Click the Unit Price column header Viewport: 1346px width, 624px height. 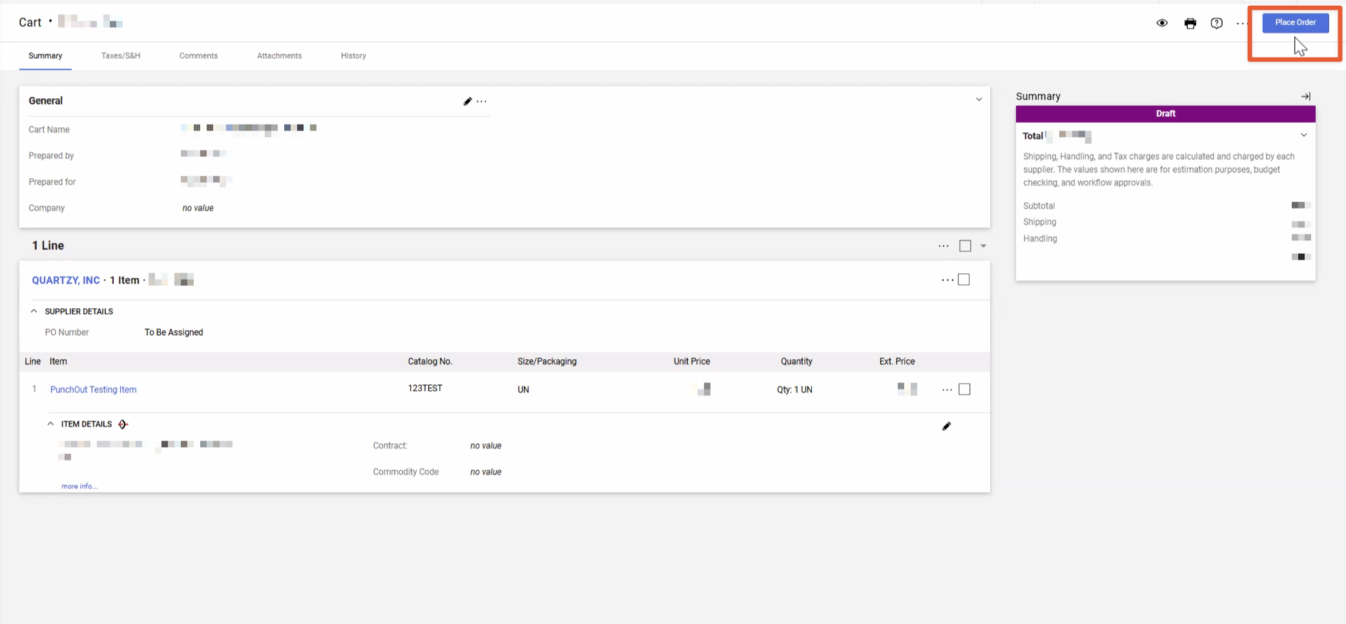click(x=692, y=362)
